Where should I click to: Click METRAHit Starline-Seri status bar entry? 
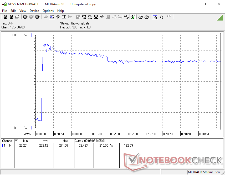pos(204,172)
